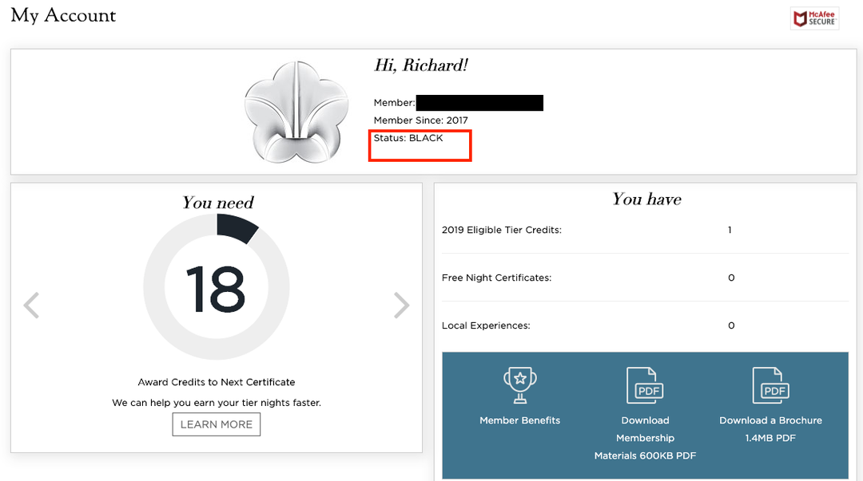863x481 pixels.
Task: Click the silver flower membership emblem
Action: point(296,110)
